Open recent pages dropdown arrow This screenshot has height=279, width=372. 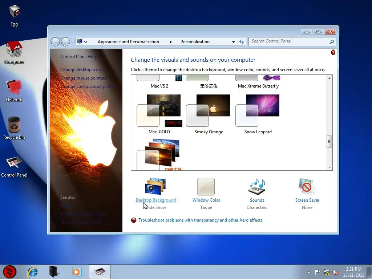[x=73, y=42]
